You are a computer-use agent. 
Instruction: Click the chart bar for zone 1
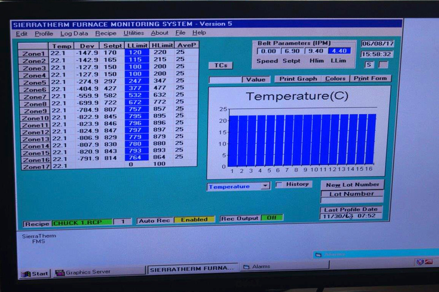pyautogui.click(x=233, y=141)
